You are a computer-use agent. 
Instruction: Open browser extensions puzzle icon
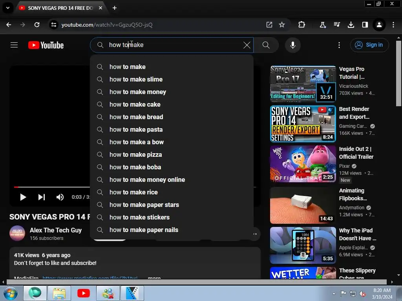(x=302, y=25)
